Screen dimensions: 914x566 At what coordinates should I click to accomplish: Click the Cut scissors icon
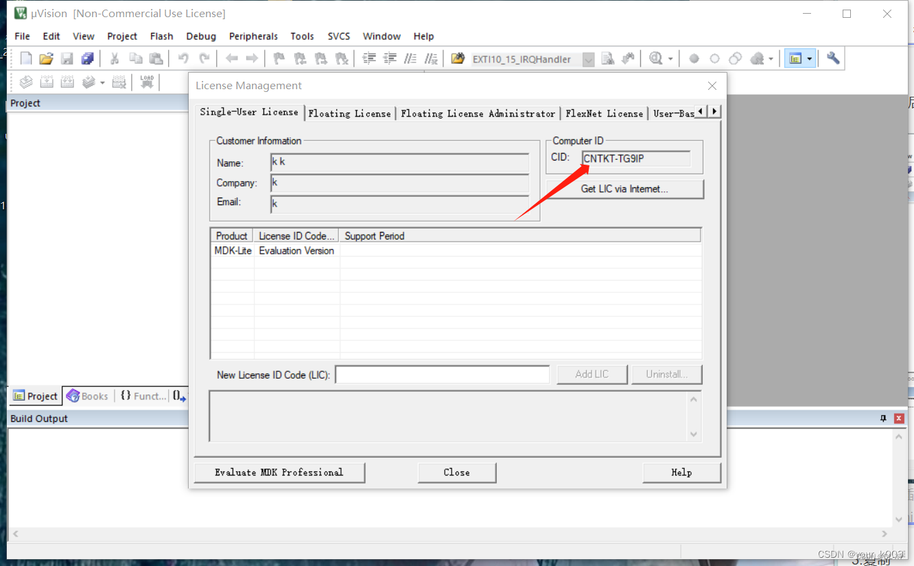coord(115,59)
